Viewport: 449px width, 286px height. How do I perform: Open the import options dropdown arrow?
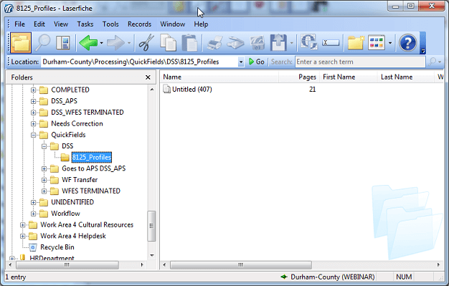point(291,43)
